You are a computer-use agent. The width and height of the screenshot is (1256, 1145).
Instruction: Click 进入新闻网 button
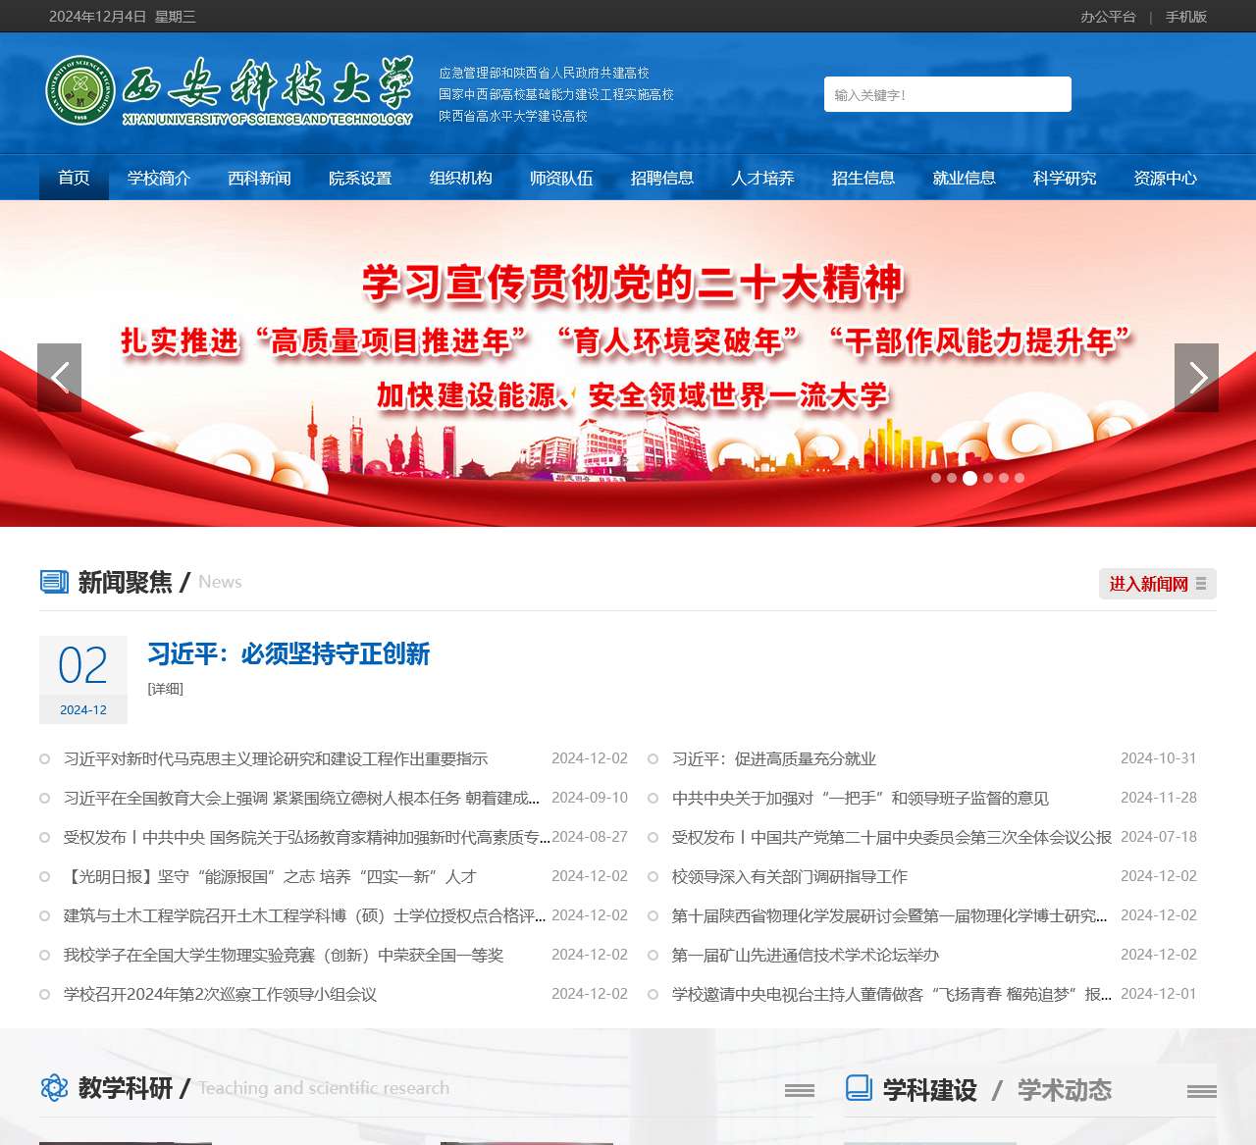1158,584
